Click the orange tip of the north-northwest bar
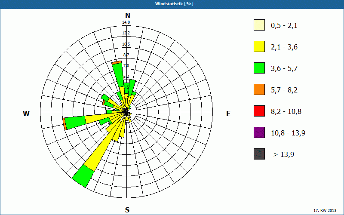 117,63
